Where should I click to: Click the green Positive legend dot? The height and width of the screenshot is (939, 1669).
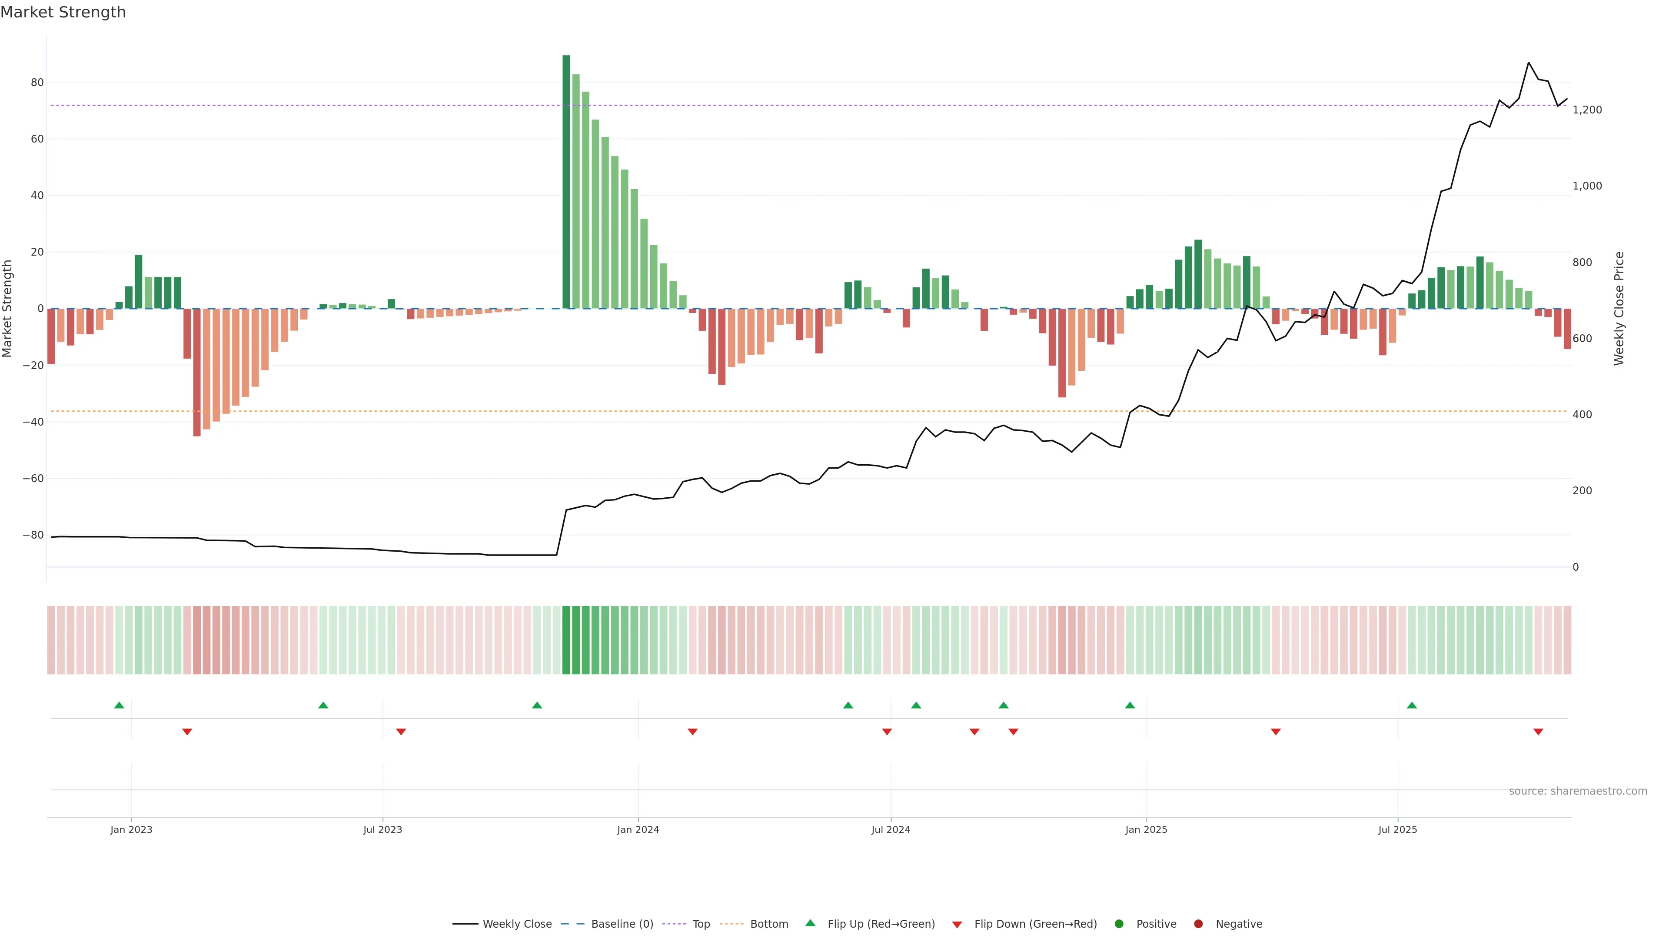coord(1119,923)
